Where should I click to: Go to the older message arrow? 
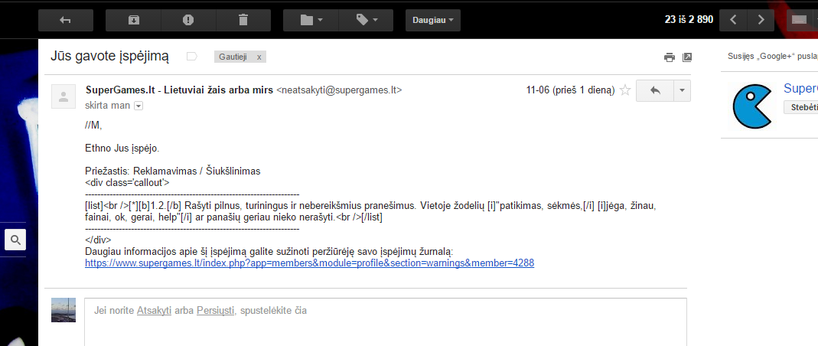pos(761,21)
